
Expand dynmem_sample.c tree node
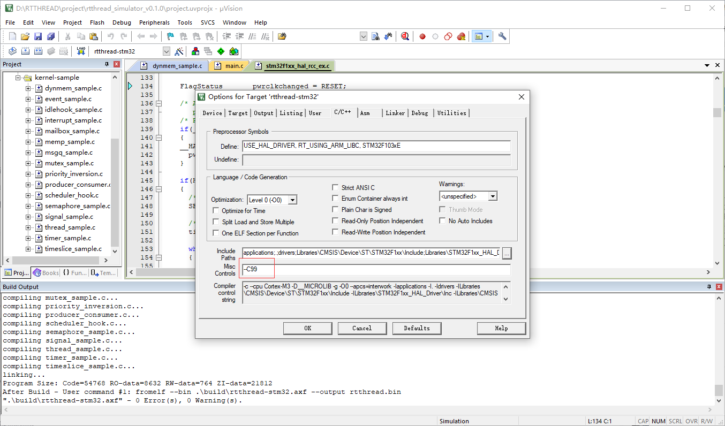click(28, 88)
